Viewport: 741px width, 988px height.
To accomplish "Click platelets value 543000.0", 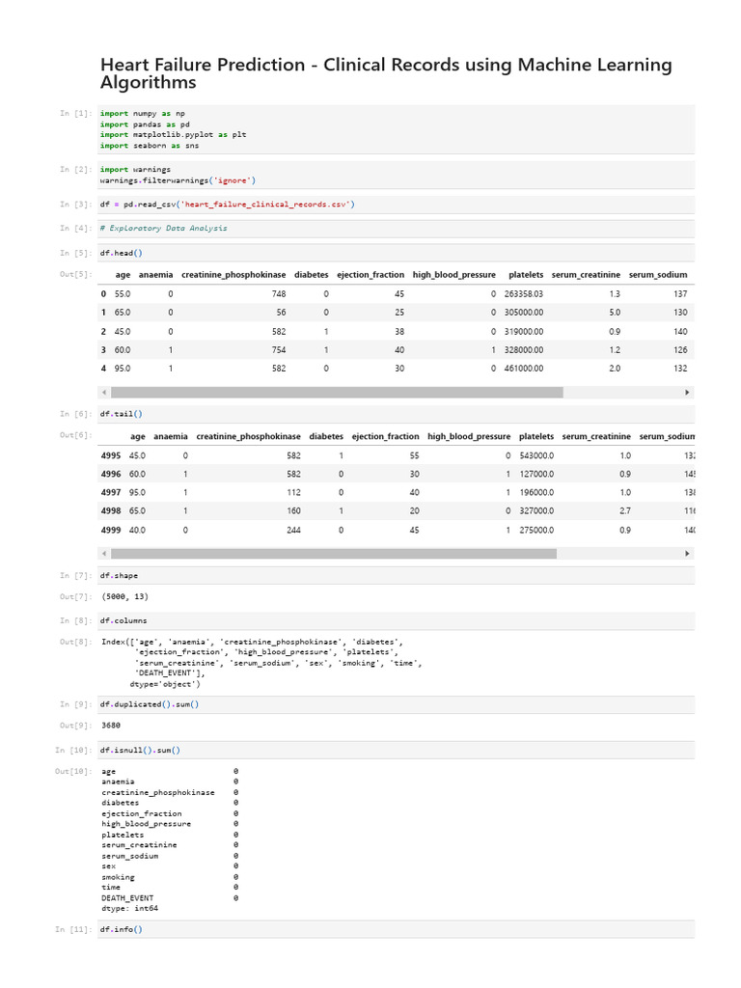I will click(536, 455).
